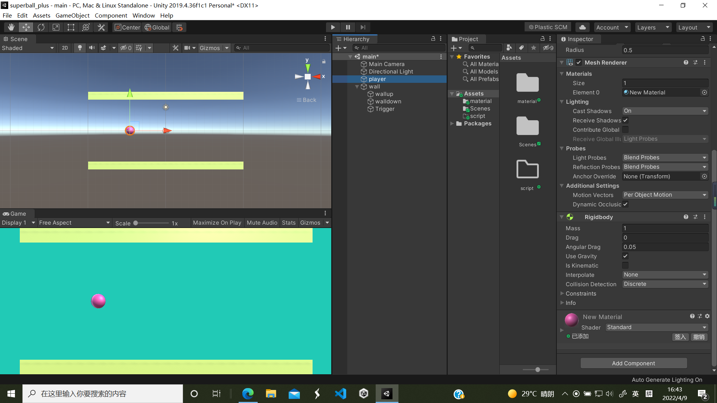The height and width of the screenshot is (403, 717).
Task: Click the Play button to start game
Action: pyautogui.click(x=333, y=27)
